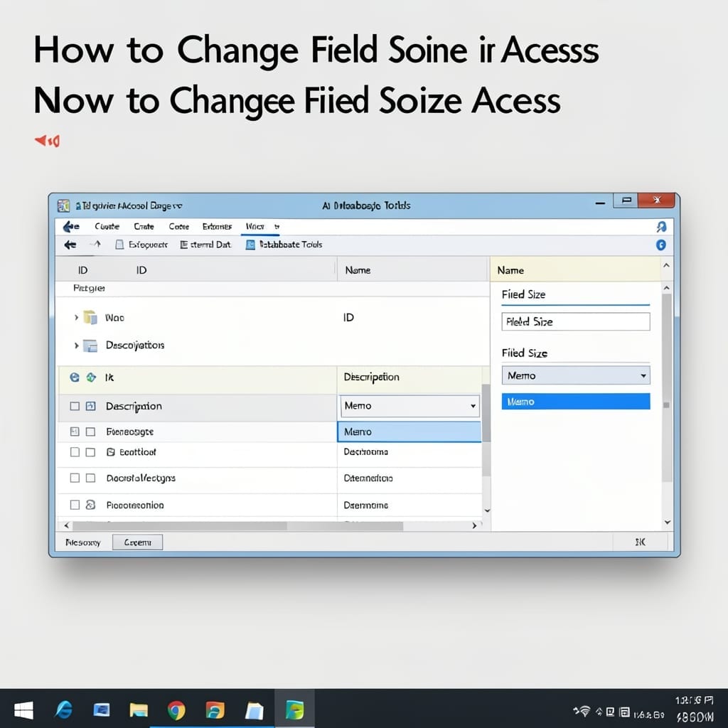
Task: Open the Come menu
Action: pyautogui.click(x=178, y=227)
